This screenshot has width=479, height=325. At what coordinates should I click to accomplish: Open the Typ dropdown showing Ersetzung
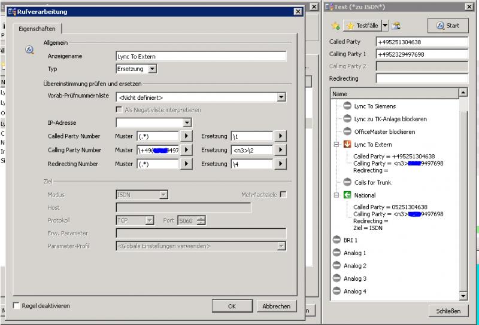coord(152,69)
